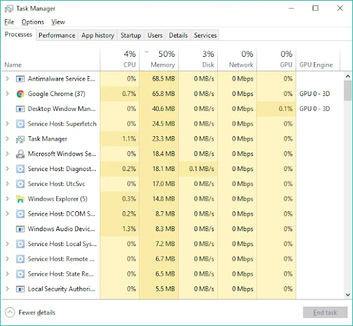Select the 68.5 MB memory cell

[159, 79]
